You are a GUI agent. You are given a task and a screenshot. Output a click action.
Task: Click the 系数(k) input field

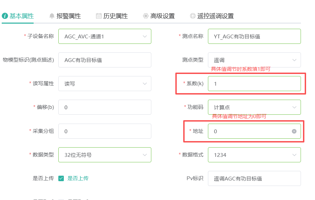tap(254, 84)
